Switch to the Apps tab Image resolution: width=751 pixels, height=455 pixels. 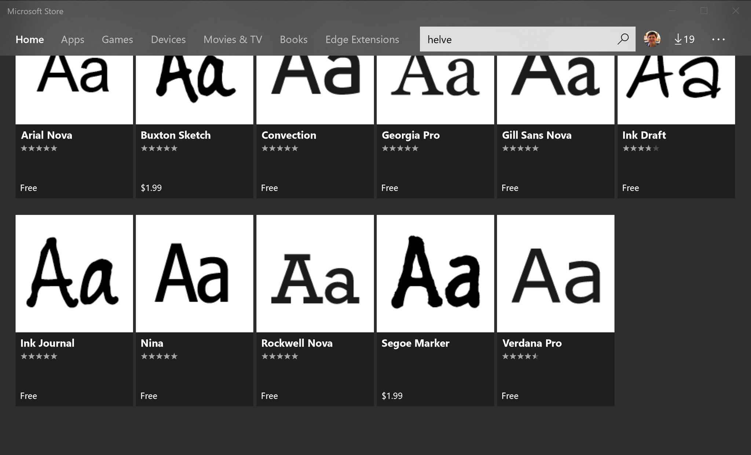pyautogui.click(x=73, y=39)
